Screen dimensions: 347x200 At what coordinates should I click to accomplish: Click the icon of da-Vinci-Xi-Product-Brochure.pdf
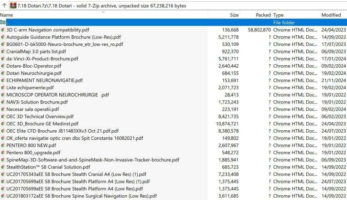click(x=3, y=59)
